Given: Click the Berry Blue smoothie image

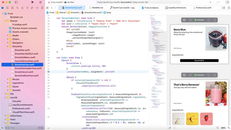Looking at the screenshot, I should 216,38.
